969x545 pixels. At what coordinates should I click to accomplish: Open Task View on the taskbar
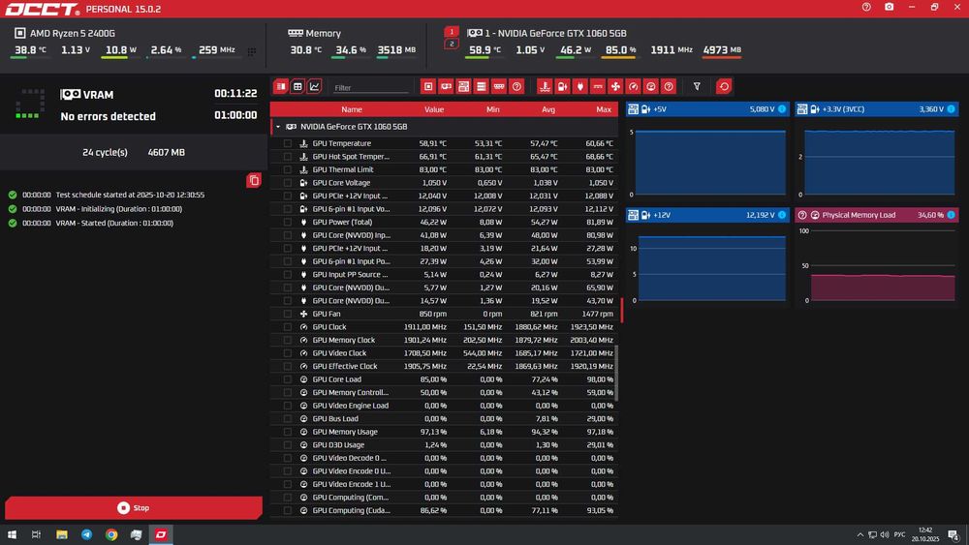pos(36,534)
